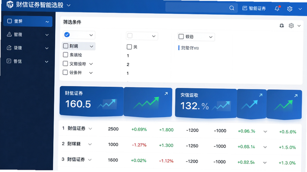Open the row 1 财信证券 stock name
Image resolution: width=307 pixels, height=172 pixels.
76,128
